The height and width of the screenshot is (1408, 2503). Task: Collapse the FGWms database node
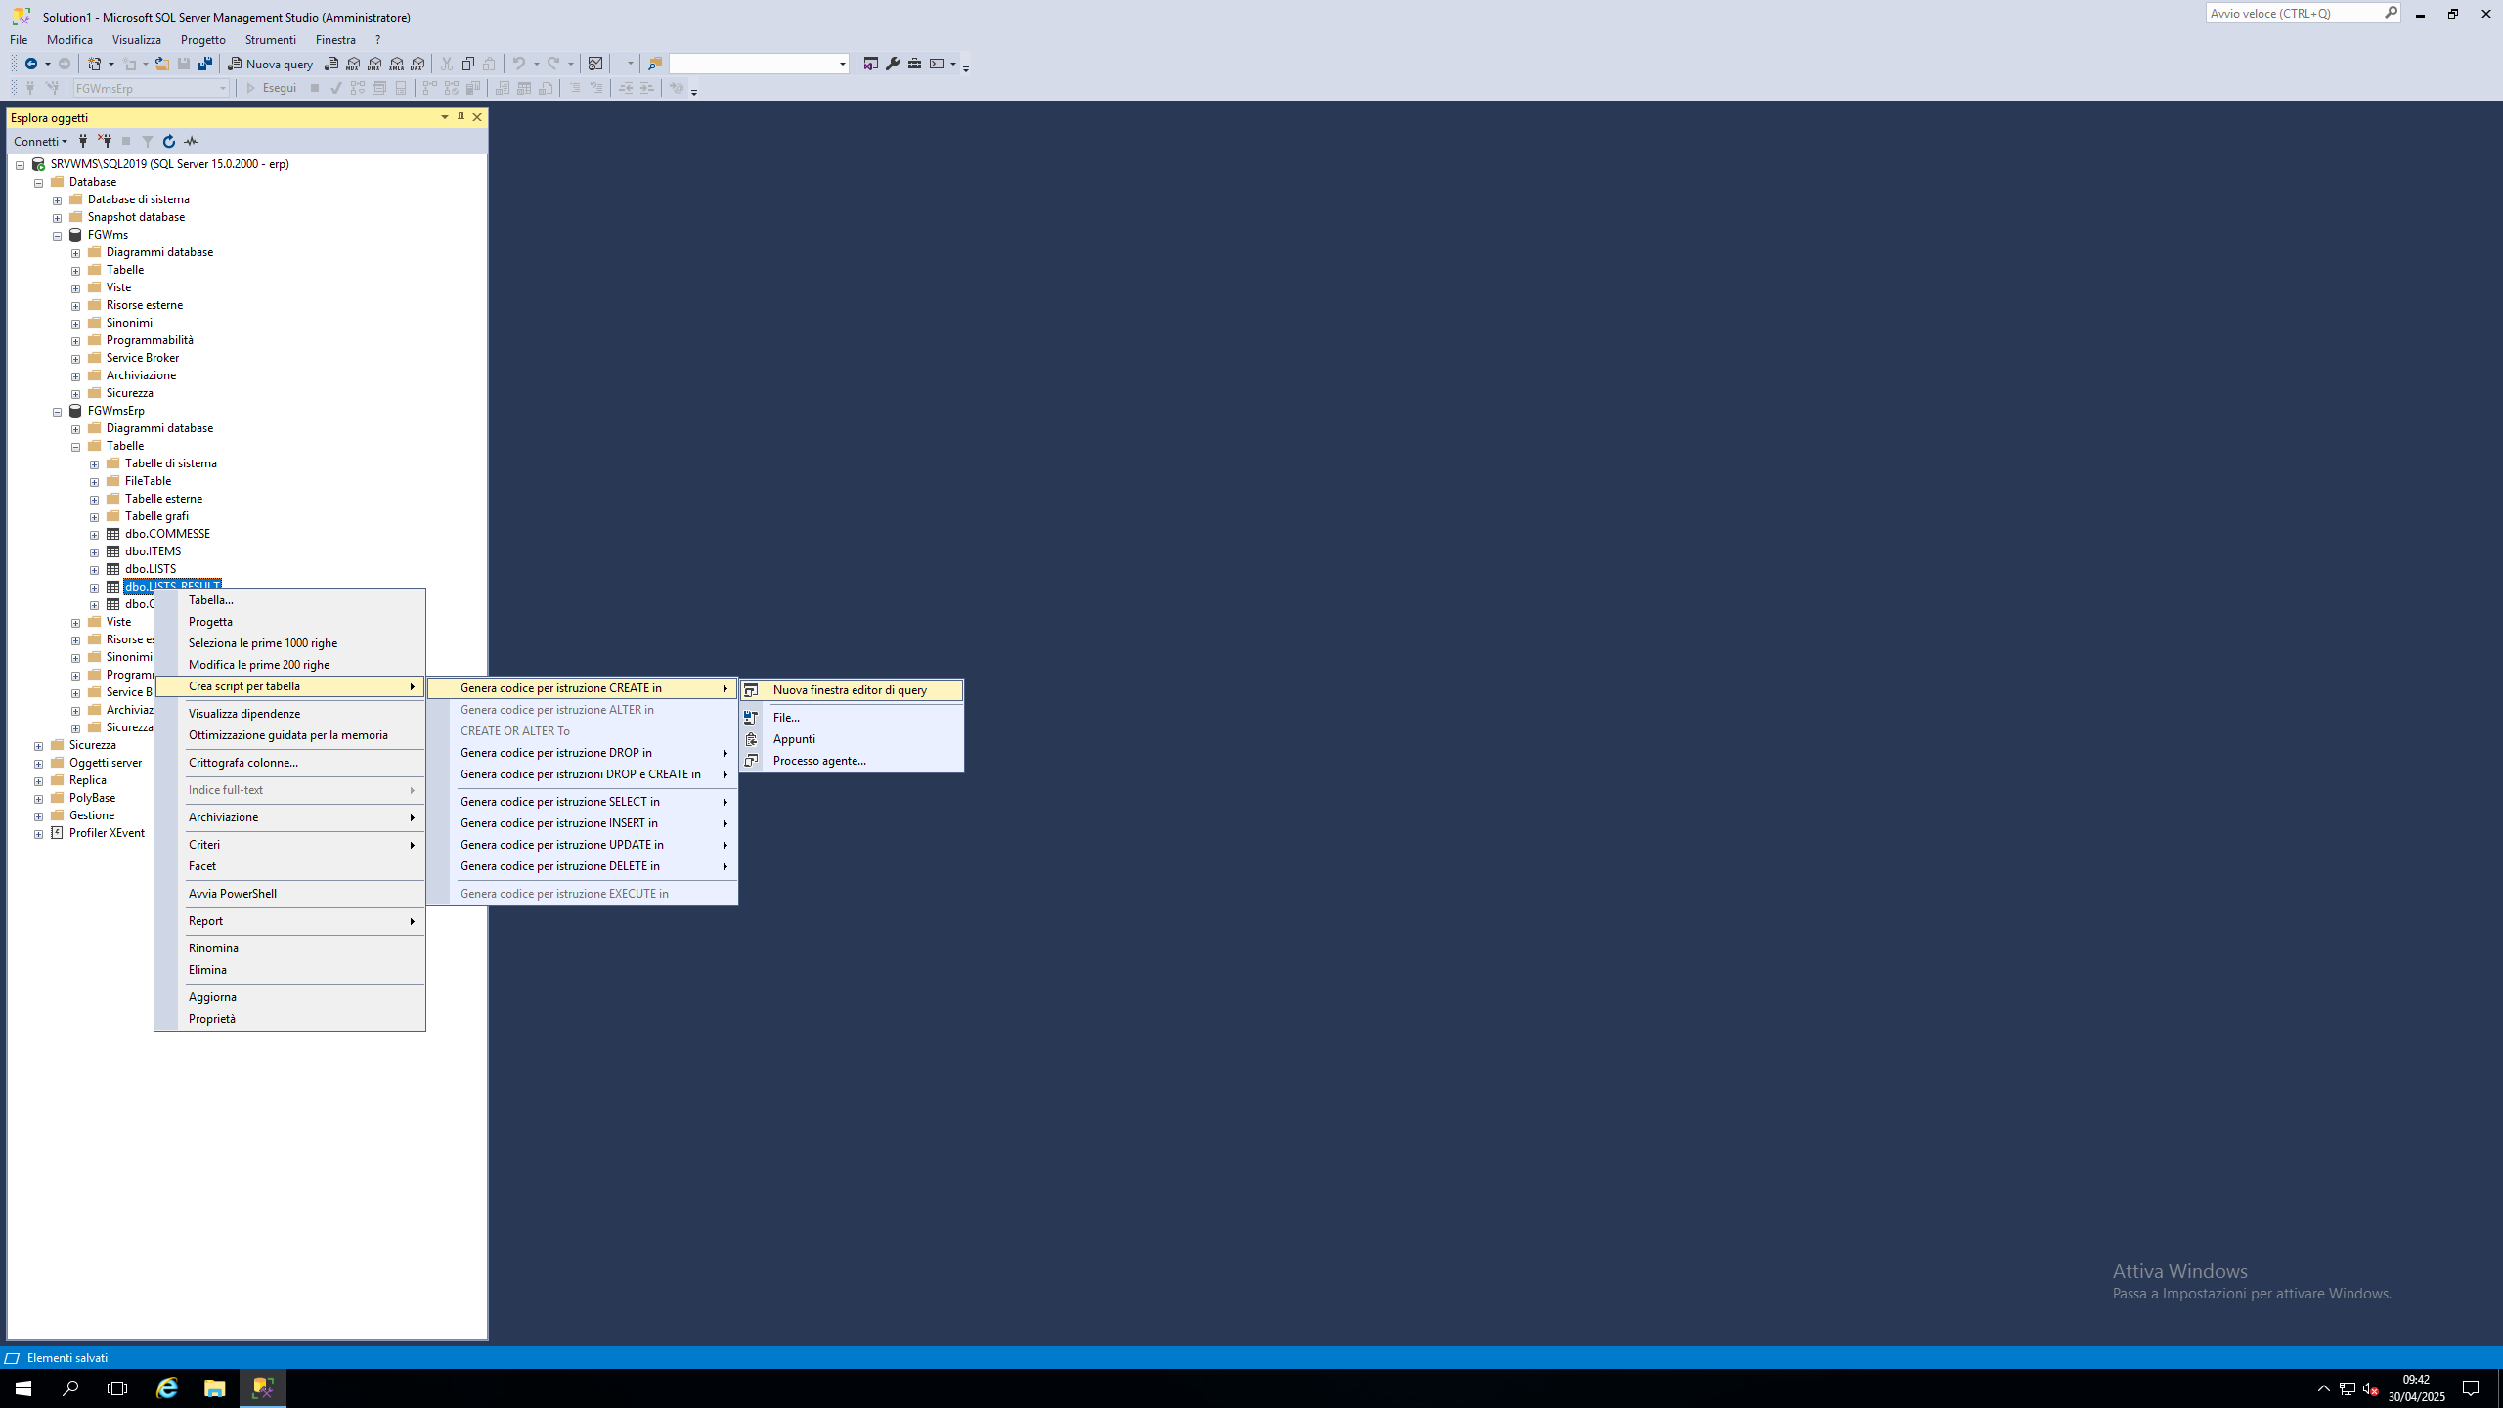pyautogui.click(x=58, y=236)
